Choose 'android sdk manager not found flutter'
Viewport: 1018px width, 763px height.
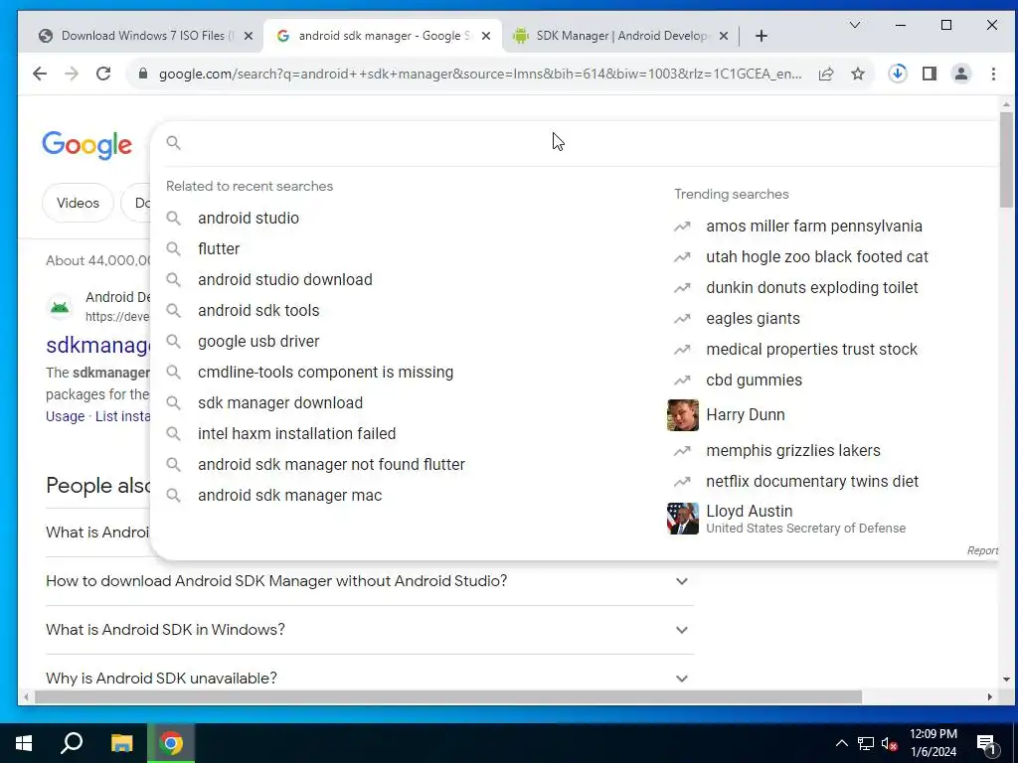[331, 465]
